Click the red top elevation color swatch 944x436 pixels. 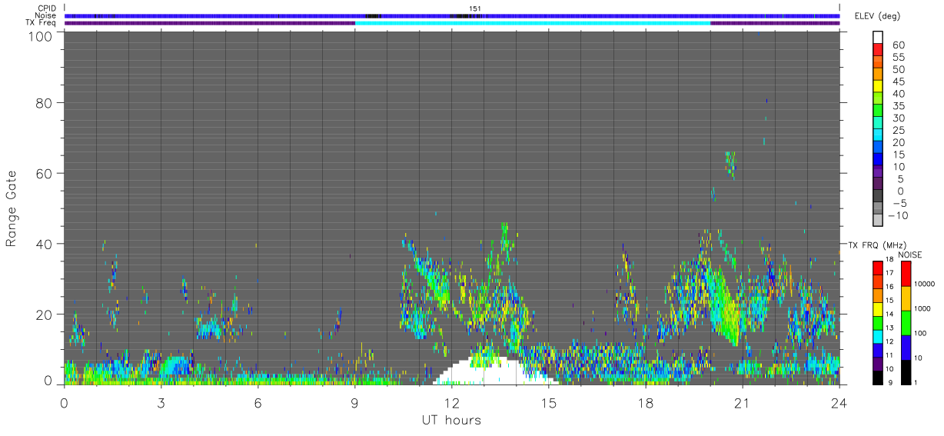[878, 49]
